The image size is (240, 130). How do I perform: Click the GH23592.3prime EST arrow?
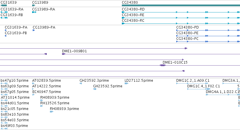(x=81, y=83)
